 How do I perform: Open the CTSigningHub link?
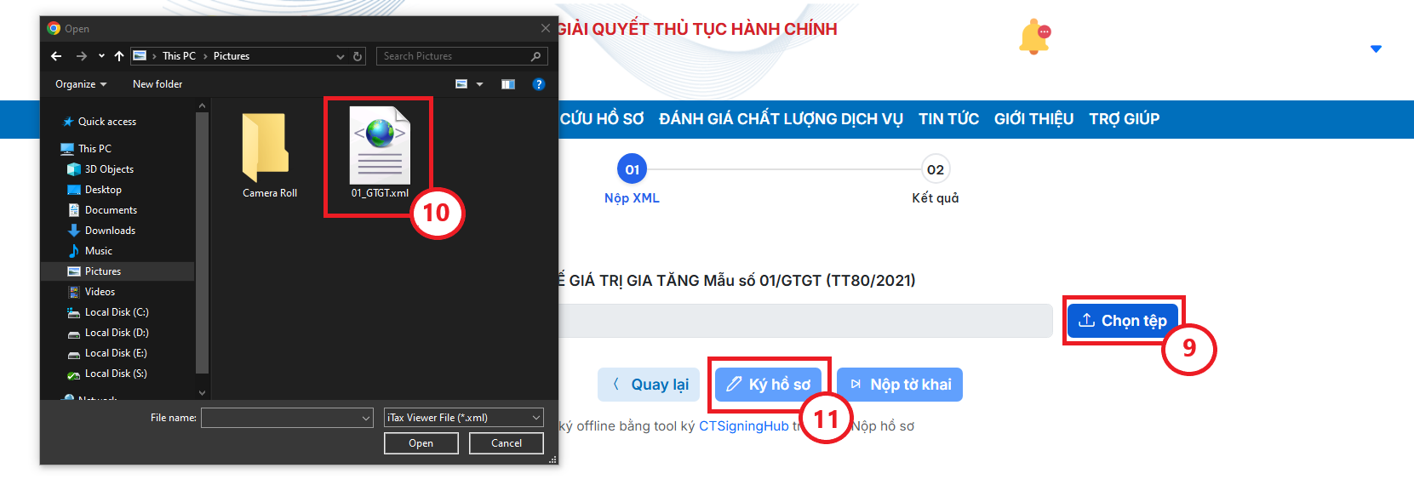743,426
